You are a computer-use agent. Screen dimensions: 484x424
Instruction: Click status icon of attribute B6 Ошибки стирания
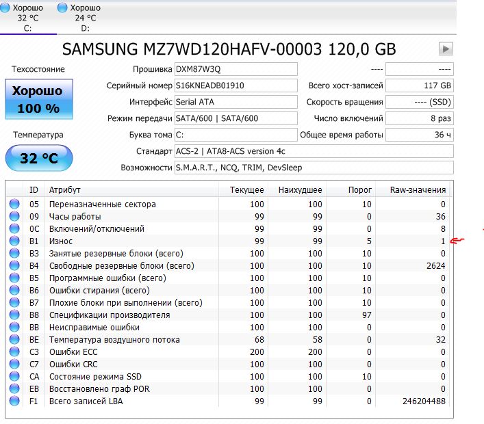14,290
